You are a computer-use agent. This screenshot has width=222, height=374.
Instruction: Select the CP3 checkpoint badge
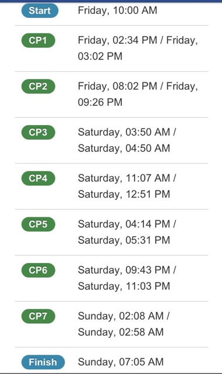(38, 132)
